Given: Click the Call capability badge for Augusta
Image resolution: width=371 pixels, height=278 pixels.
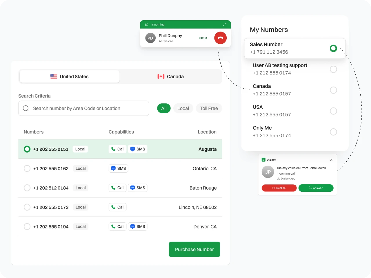Looking at the screenshot, I should click(118, 149).
